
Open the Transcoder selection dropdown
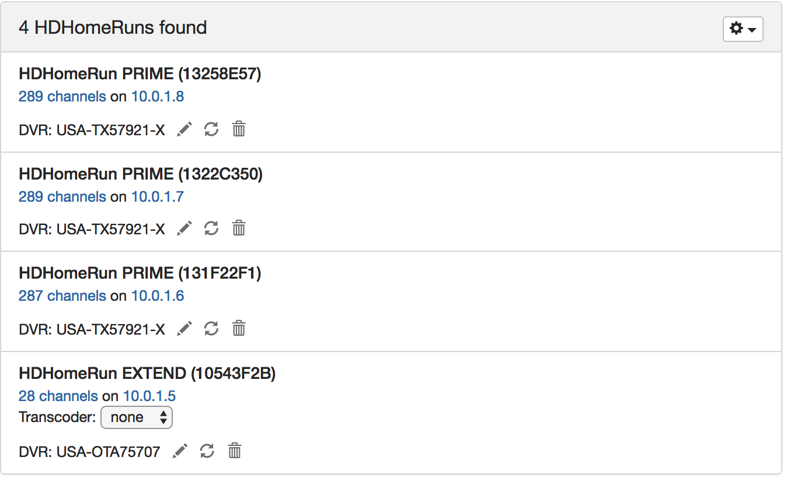point(137,417)
